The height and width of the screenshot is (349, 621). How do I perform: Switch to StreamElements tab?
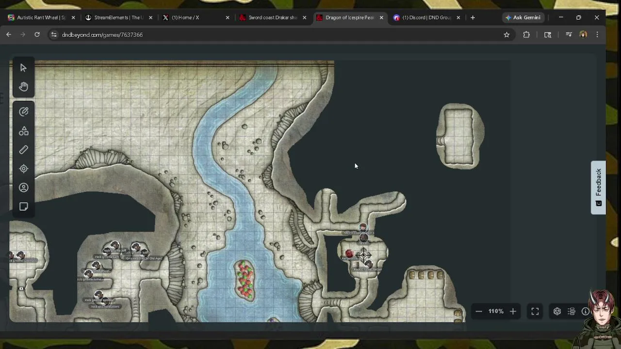(x=118, y=17)
